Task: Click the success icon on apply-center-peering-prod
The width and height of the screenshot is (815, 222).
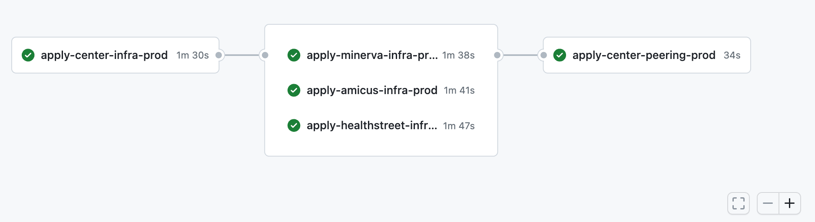Action: click(560, 55)
